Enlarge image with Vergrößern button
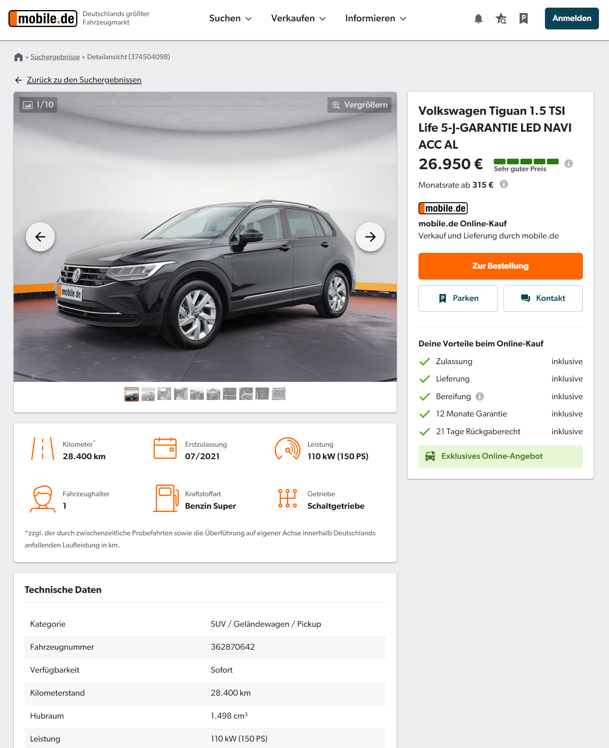This screenshot has width=609, height=748. click(x=359, y=105)
